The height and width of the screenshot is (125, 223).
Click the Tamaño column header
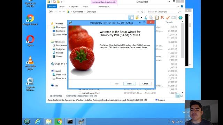pyautogui.click(x=169, y=22)
